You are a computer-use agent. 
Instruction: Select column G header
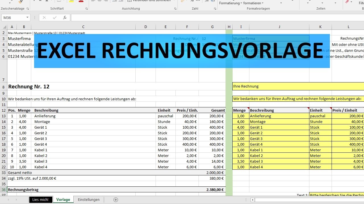tap(212, 27)
